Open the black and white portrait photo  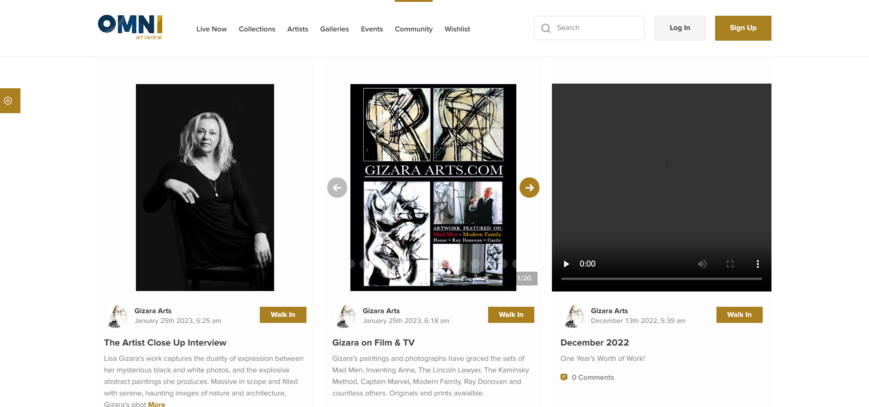(205, 188)
